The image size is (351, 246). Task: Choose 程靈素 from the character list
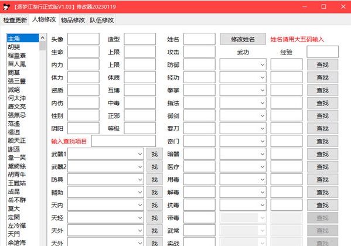23,56
